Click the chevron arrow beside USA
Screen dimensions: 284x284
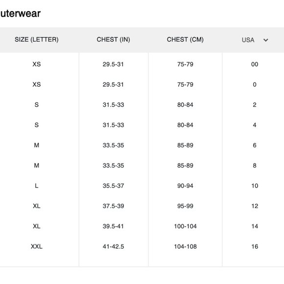(265, 40)
